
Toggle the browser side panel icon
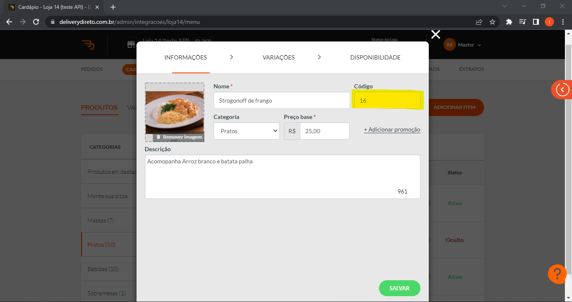point(536,22)
